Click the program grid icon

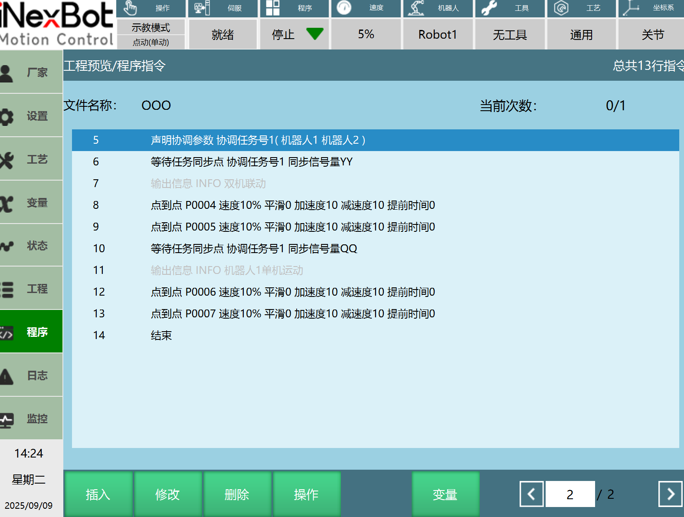point(273,8)
